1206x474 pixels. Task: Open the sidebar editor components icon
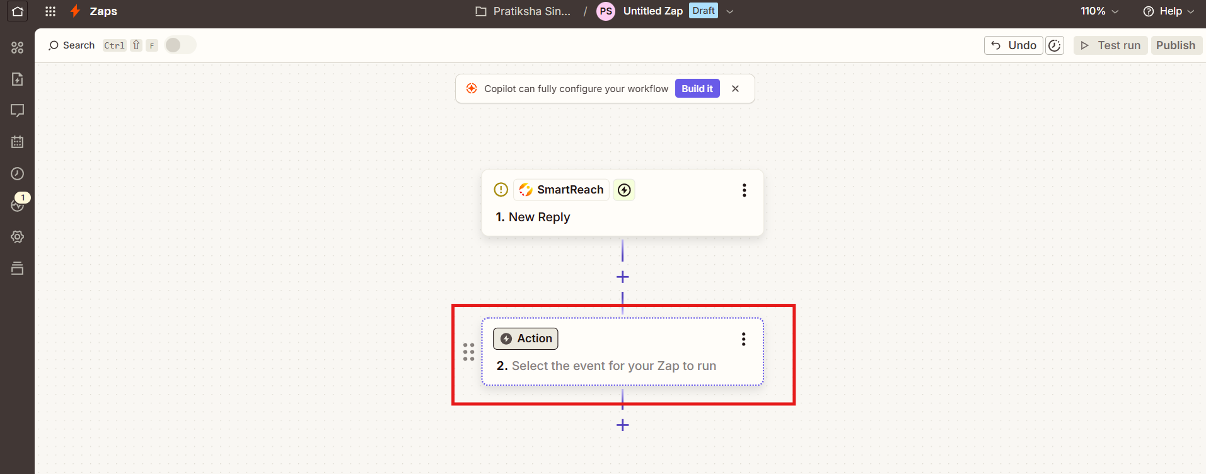click(18, 47)
